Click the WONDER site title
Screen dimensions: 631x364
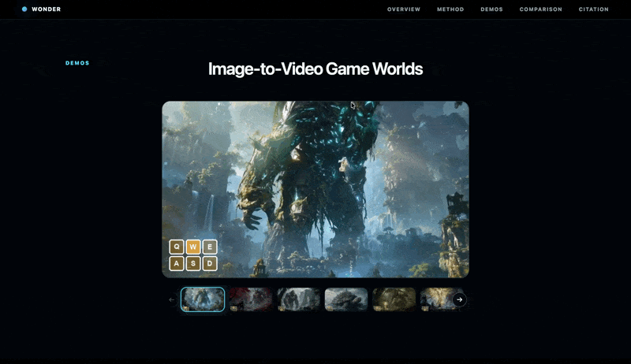[x=47, y=9]
